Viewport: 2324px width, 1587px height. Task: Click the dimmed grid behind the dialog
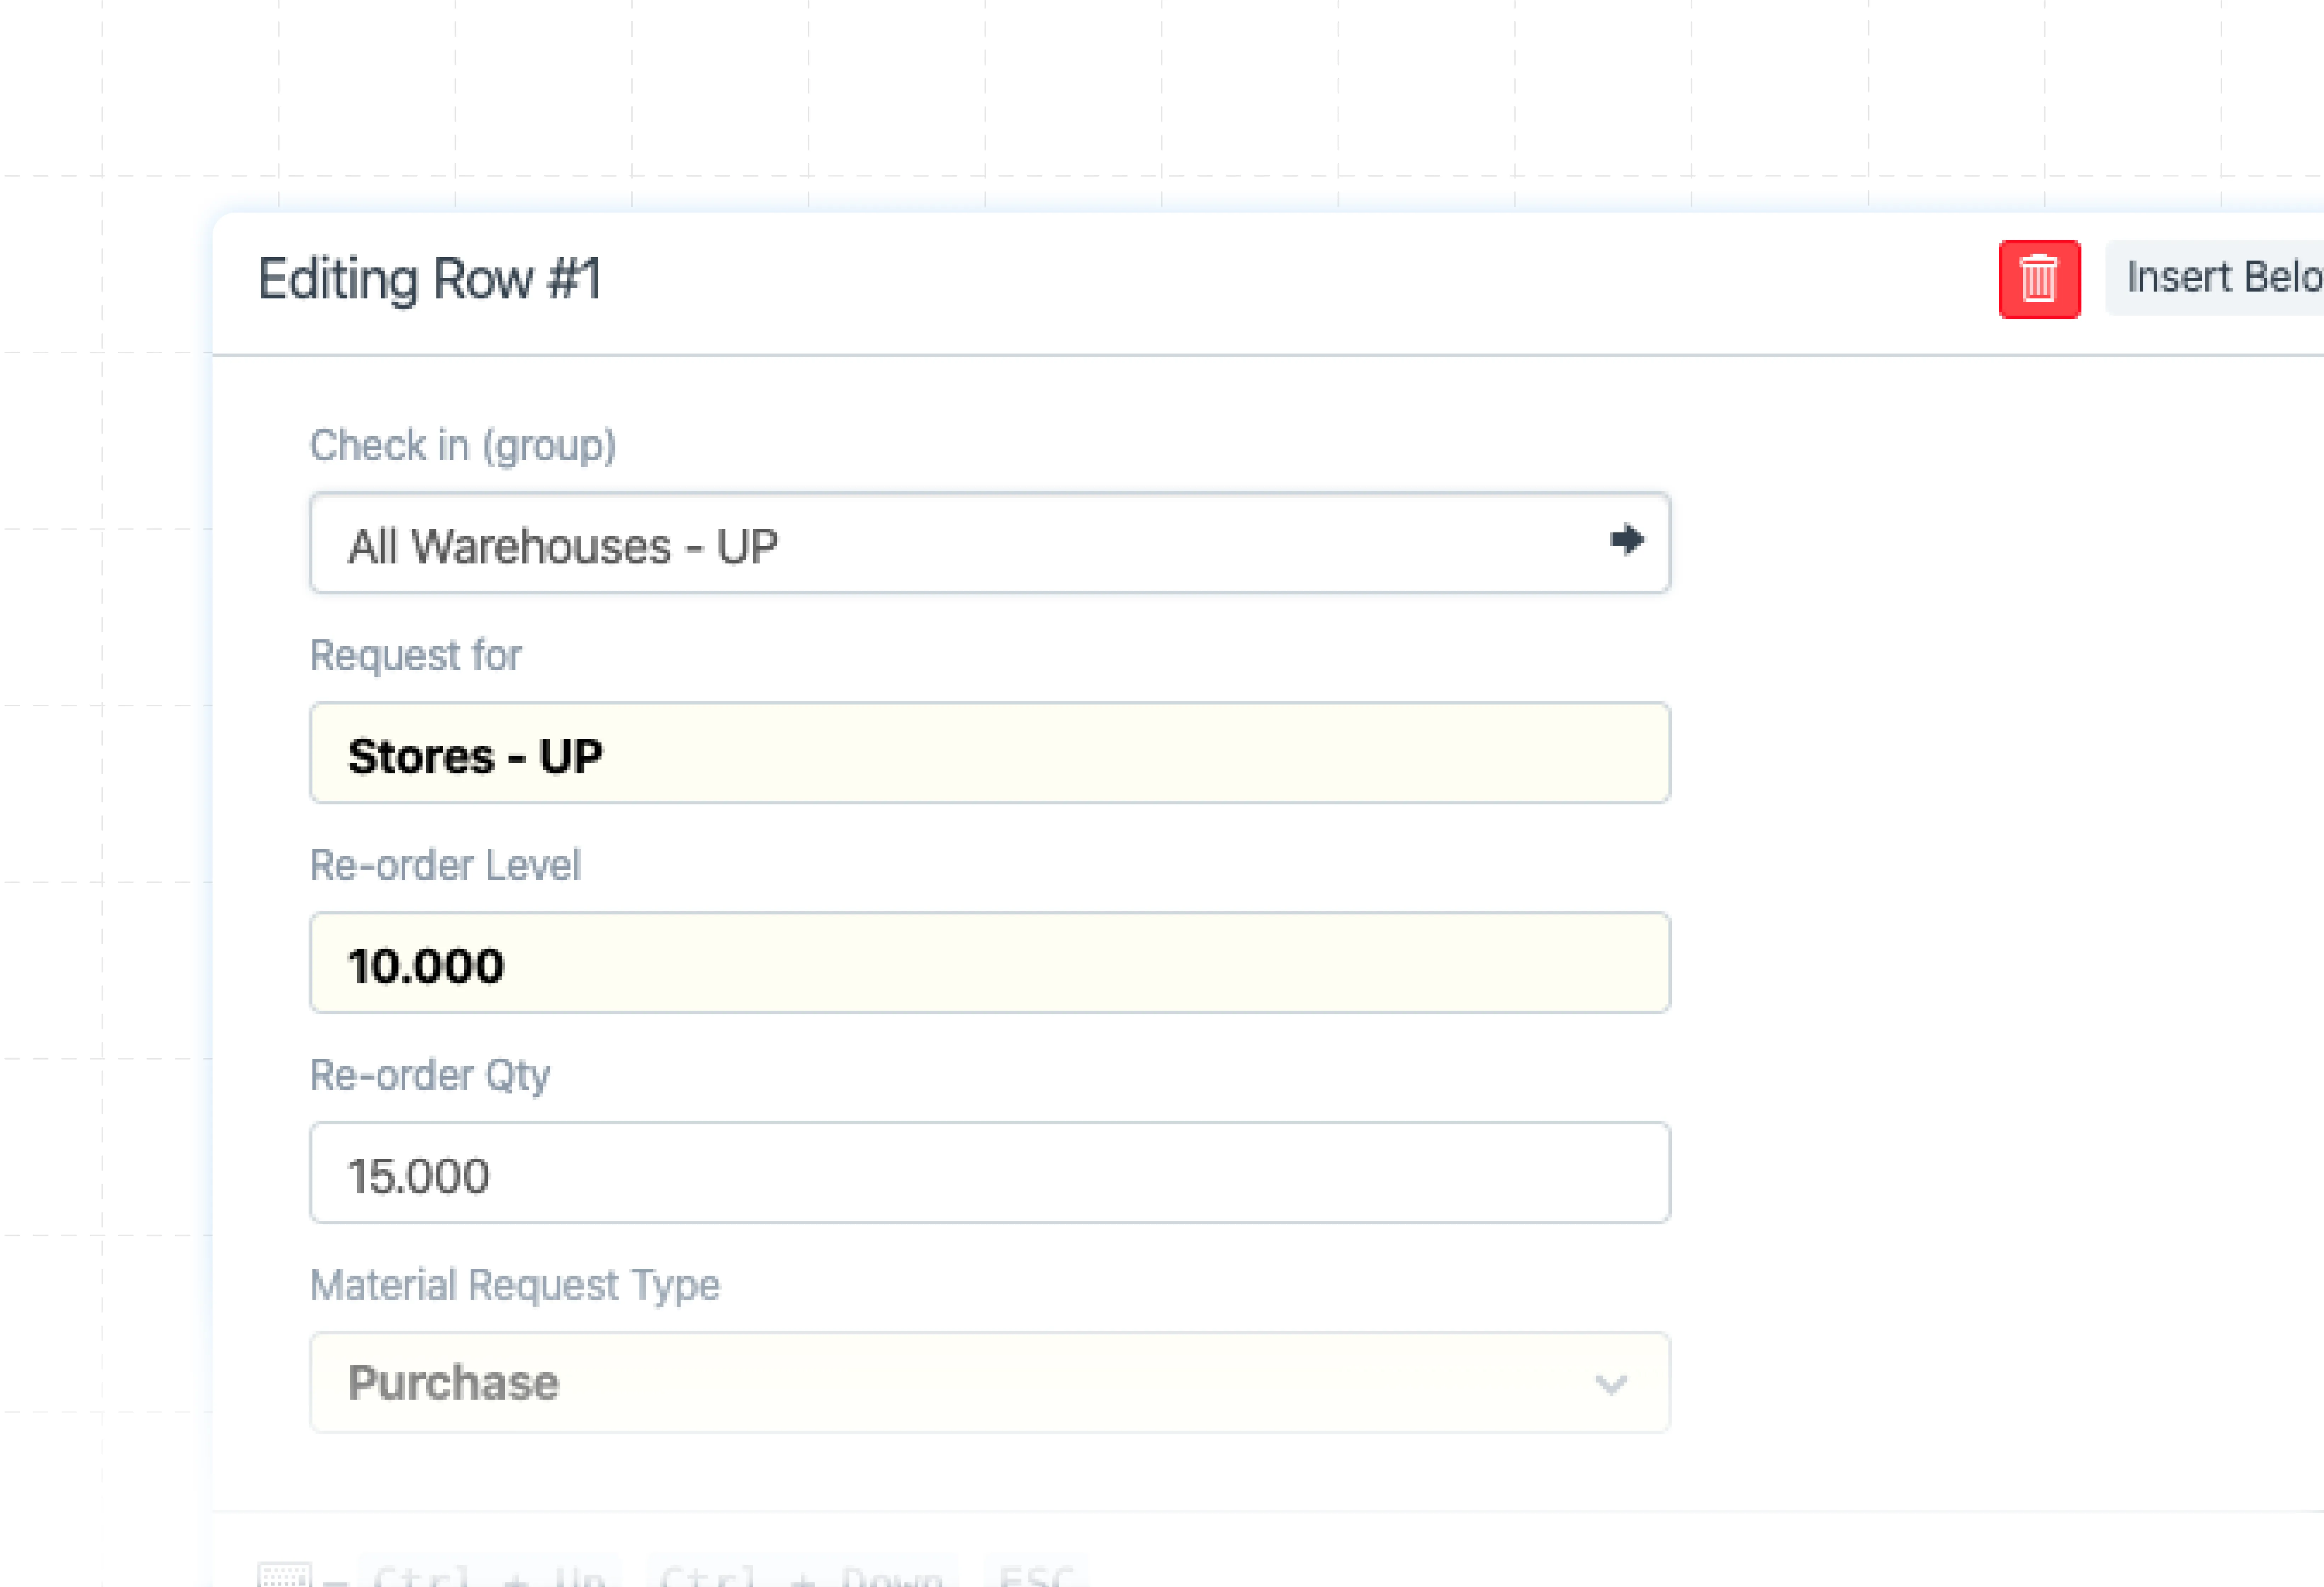(x=1100, y=90)
